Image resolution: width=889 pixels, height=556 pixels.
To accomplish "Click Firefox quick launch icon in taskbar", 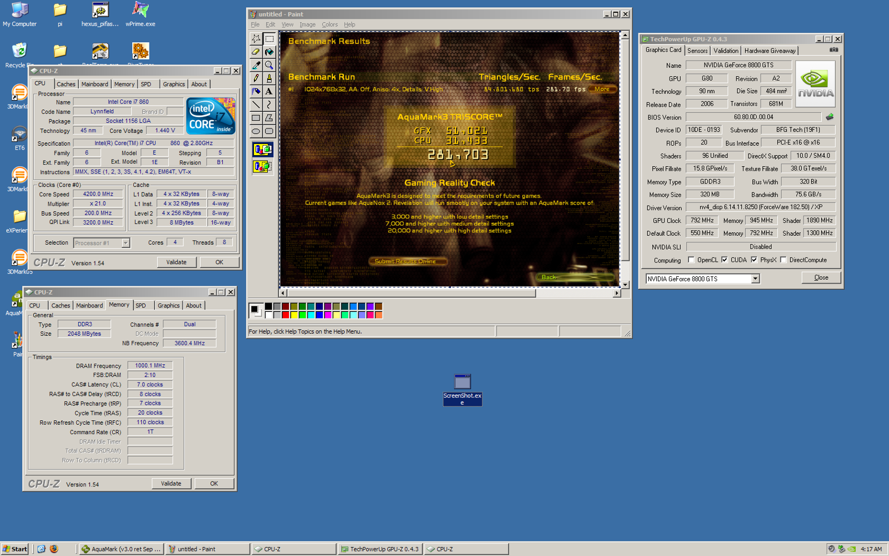I will [54, 549].
